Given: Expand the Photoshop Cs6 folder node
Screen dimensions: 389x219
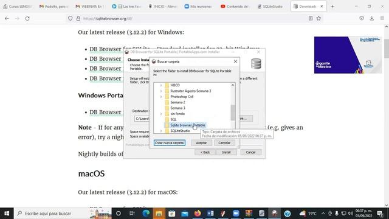Looking at the screenshot, I should [x=161, y=97].
